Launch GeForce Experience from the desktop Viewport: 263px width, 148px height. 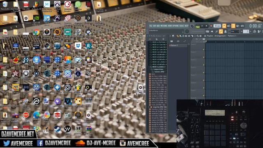(36, 18)
